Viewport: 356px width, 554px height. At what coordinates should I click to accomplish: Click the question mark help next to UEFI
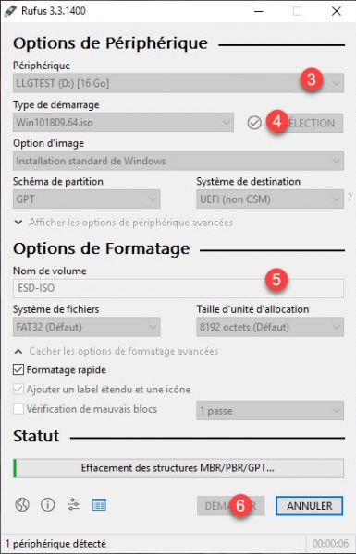tap(350, 198)
